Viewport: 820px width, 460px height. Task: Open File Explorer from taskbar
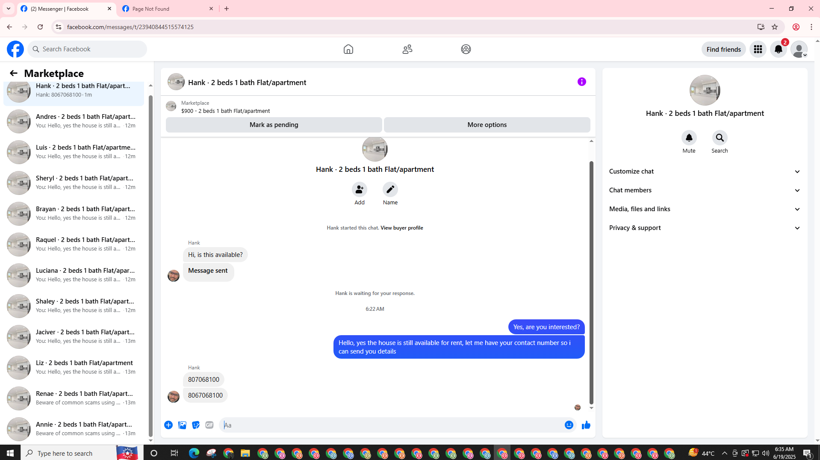coord(245,453)
